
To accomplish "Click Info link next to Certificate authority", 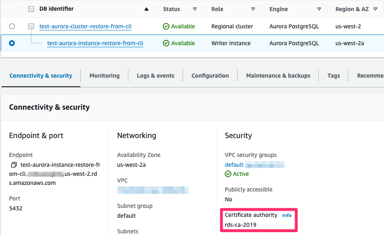I will coord(287,215).
